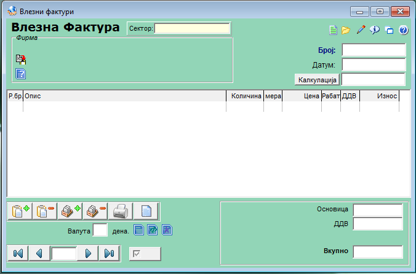Go to the previous record

pos(39,253)
